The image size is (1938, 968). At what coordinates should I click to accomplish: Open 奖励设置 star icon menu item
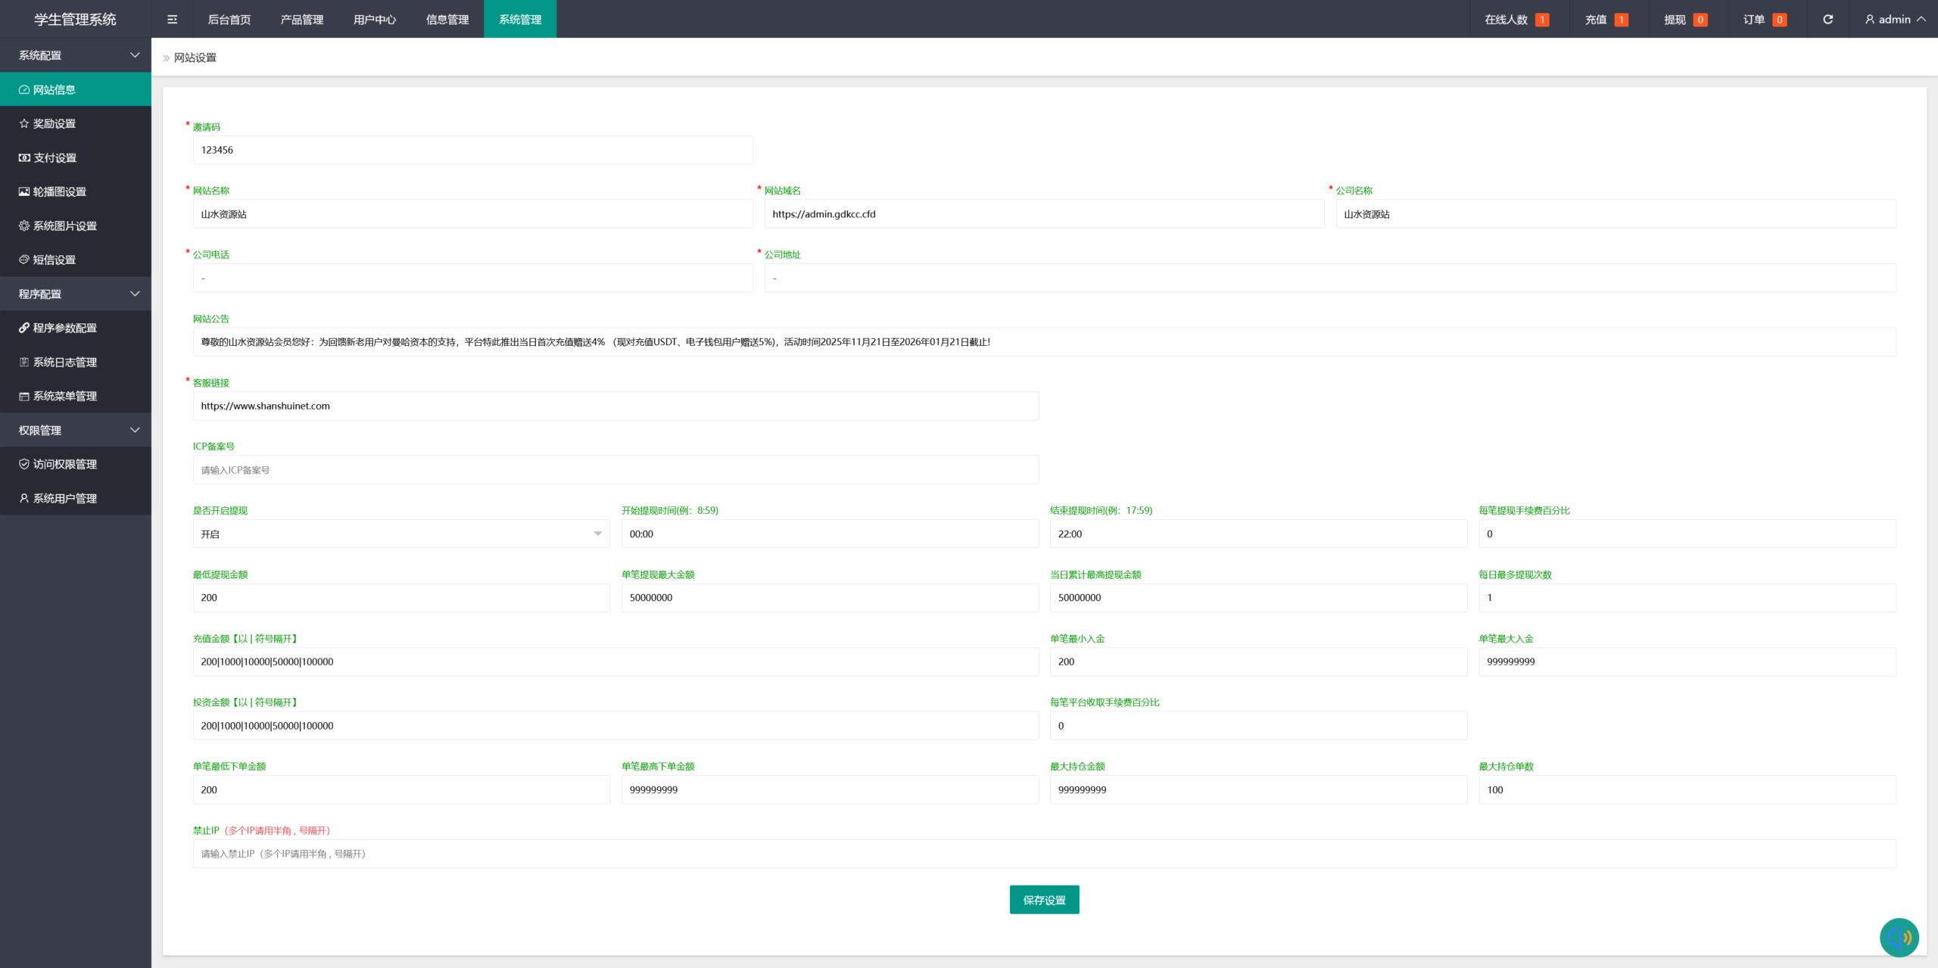53,123
